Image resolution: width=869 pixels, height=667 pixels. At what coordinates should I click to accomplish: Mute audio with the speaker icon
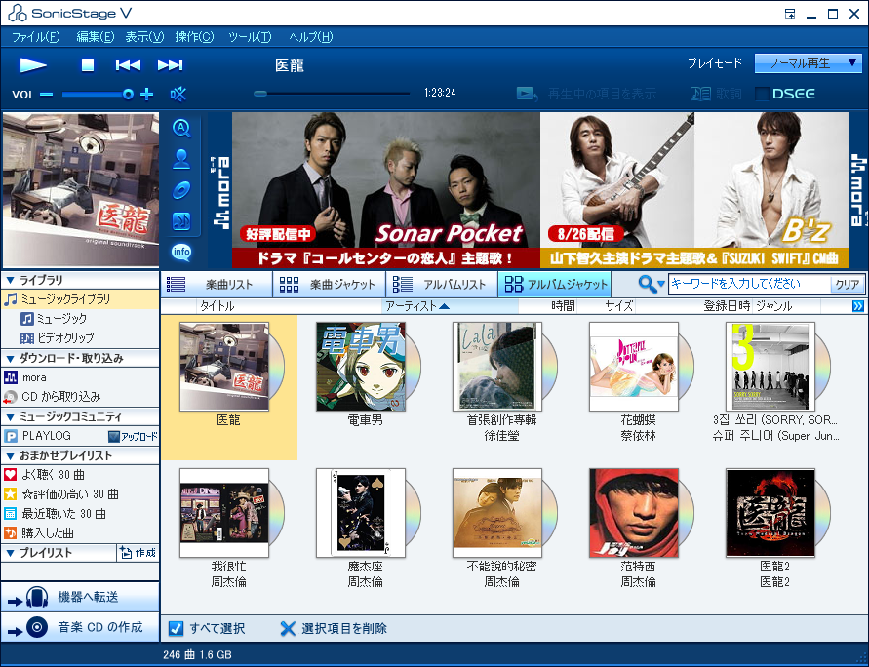tap(178, 95)
